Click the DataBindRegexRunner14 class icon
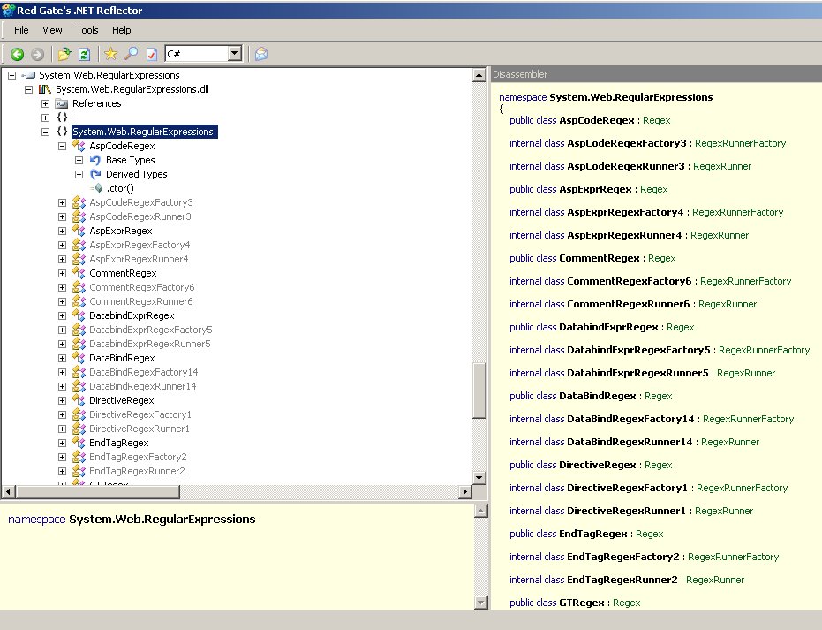822x630 pixels. [x=79, y=387]
